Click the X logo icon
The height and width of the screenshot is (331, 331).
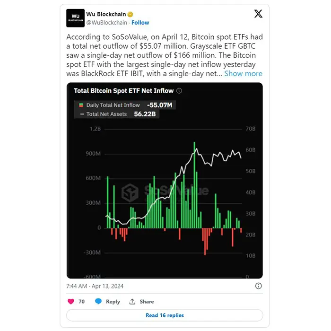pyautogui.click(x=258, y=14)
